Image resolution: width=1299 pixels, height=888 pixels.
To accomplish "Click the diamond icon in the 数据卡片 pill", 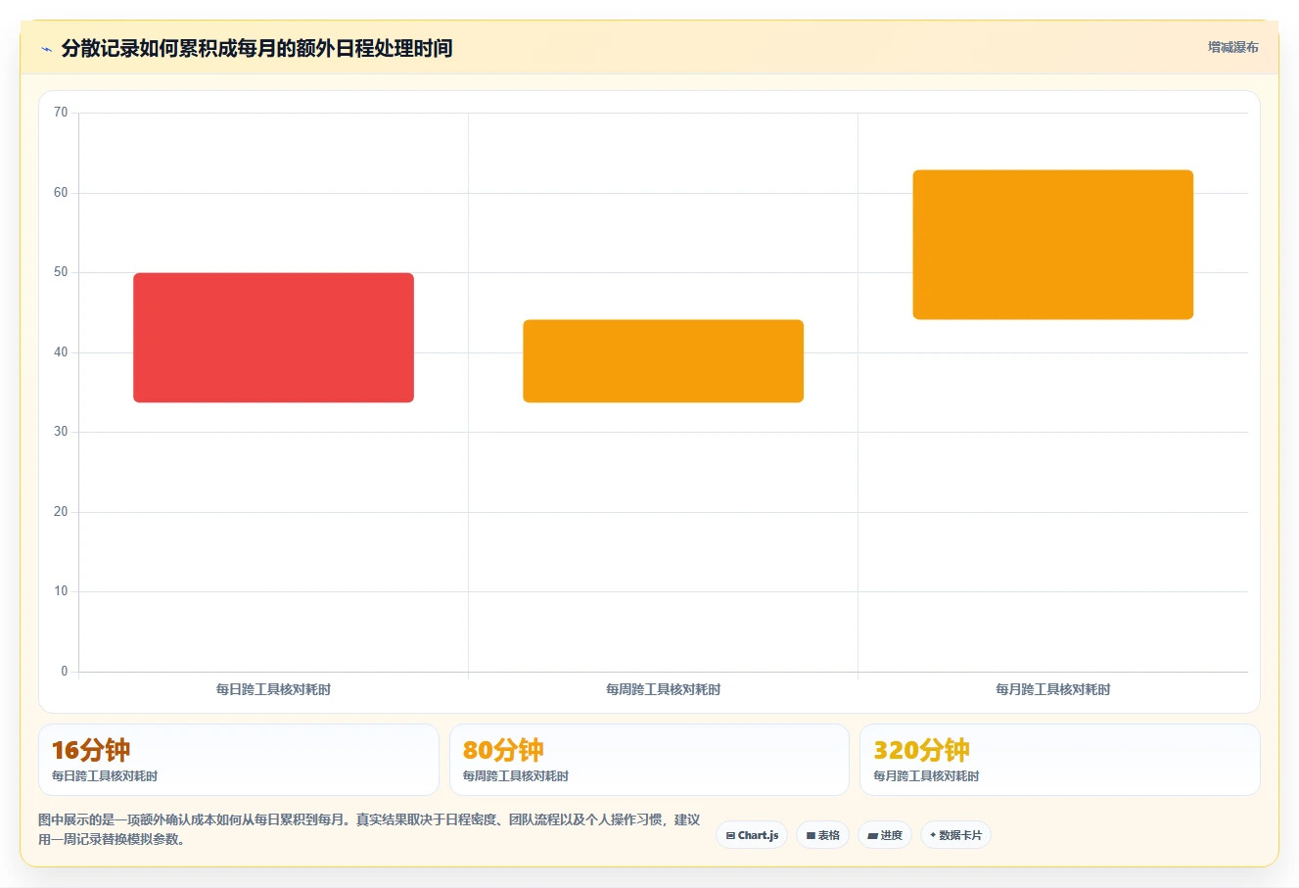I will pyautogui.click(x=933, y=835).
